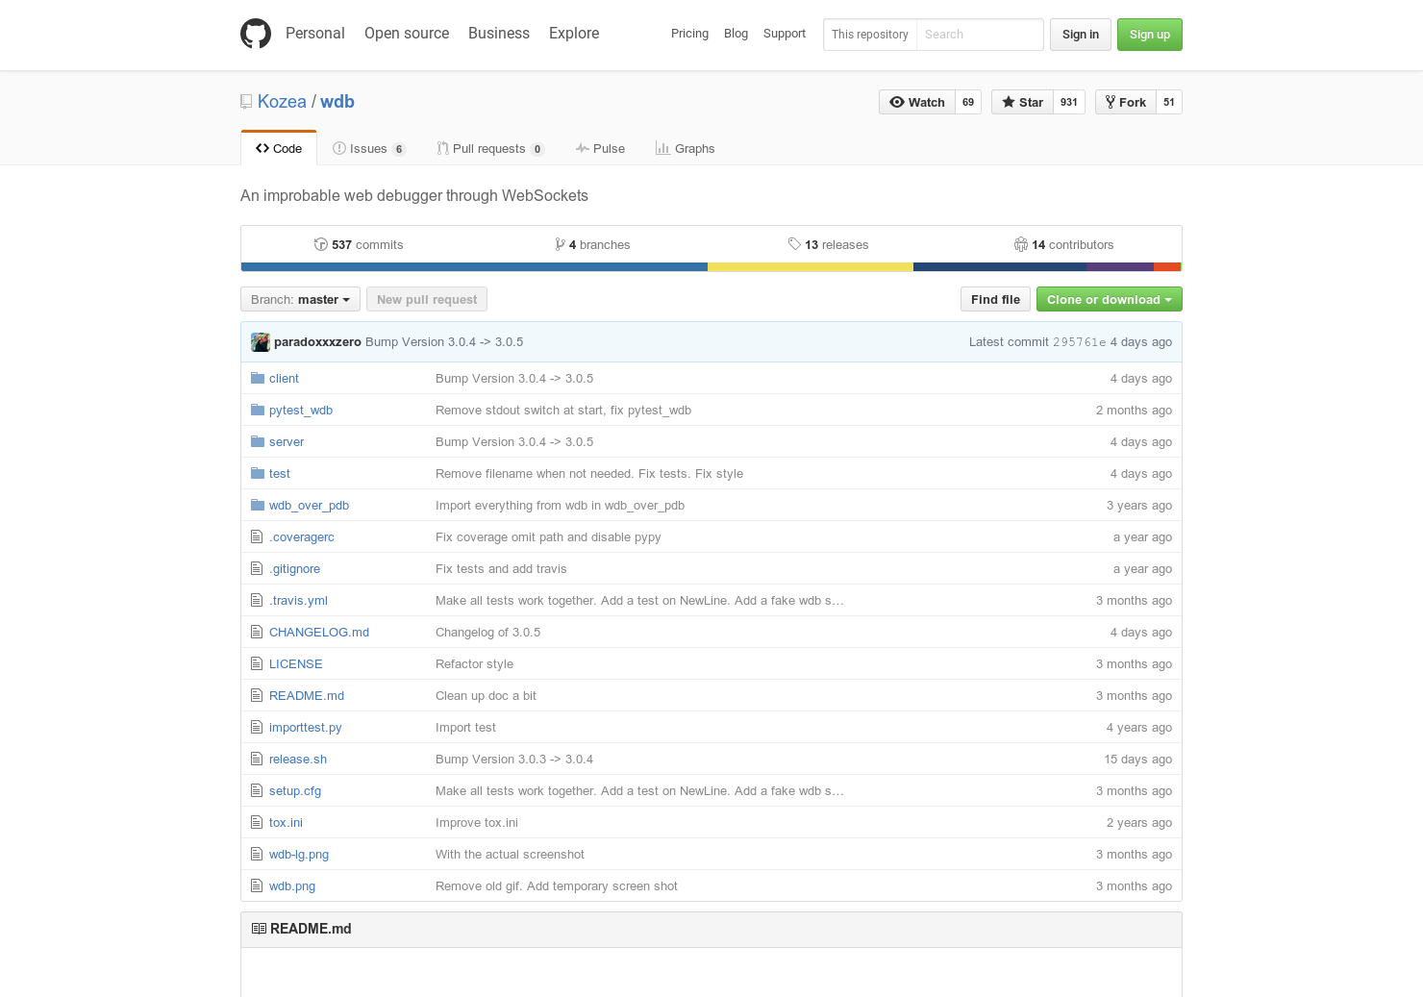1423x997 pixels.
Task: Open commit message 'Changelog of 3.0.5'
Action: tap(487, 632)
